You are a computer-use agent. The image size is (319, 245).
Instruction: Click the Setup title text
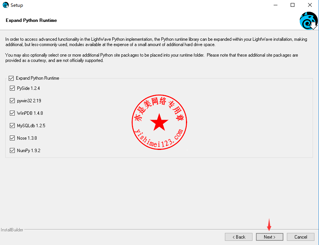[x=17, y=5]
